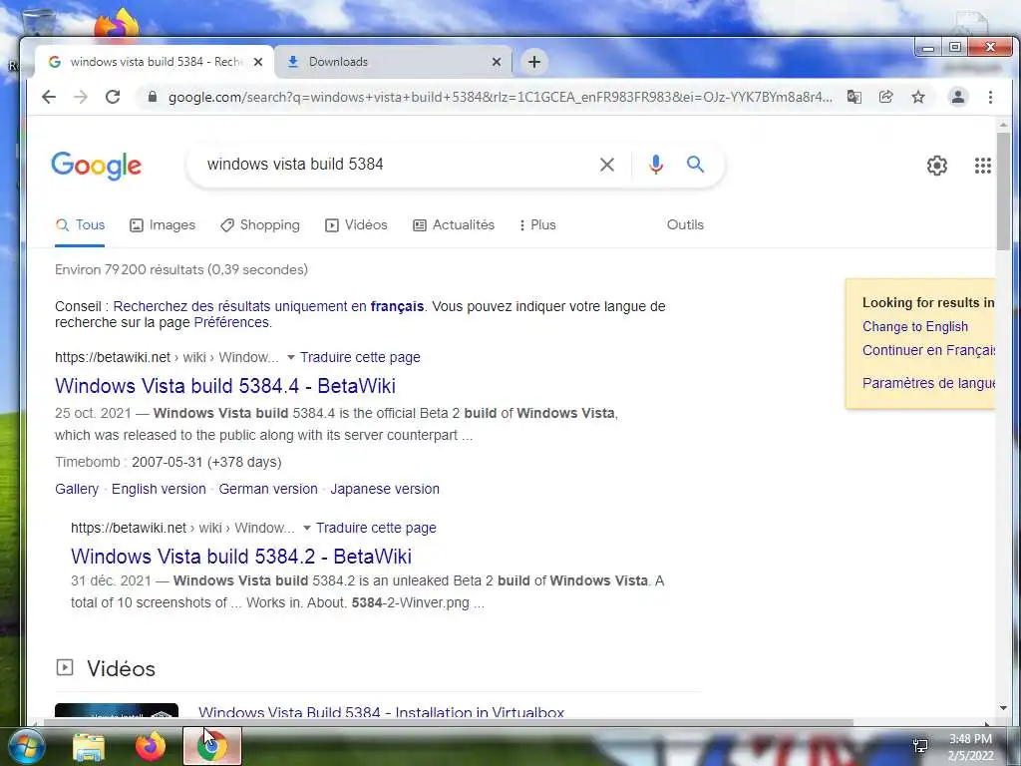Viewport: 1021px width, 766px height.
Task: Open the Outils search tools
Action: (x=685, y=225)
